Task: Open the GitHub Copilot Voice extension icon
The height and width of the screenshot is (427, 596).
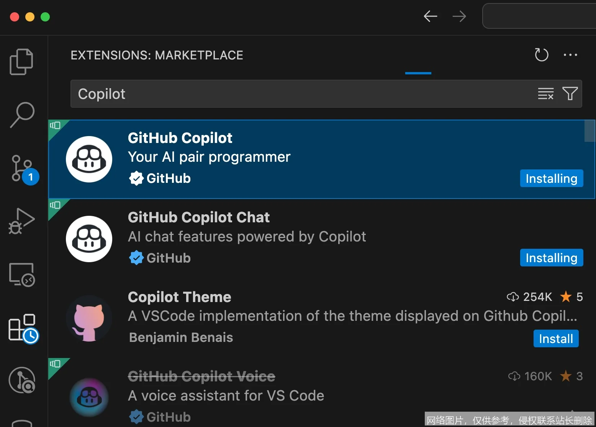Action: (89, 397)
